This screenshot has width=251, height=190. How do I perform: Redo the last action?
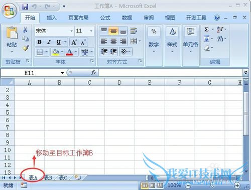click(48, 7)
